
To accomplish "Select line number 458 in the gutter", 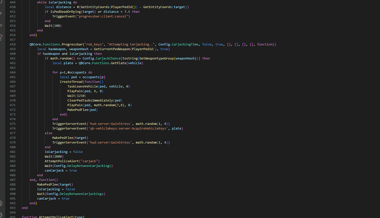I will (13, 44).
